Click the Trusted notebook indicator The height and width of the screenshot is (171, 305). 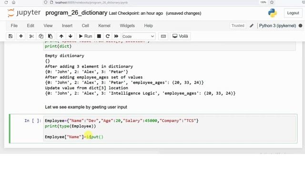click(x=238, y=26)
